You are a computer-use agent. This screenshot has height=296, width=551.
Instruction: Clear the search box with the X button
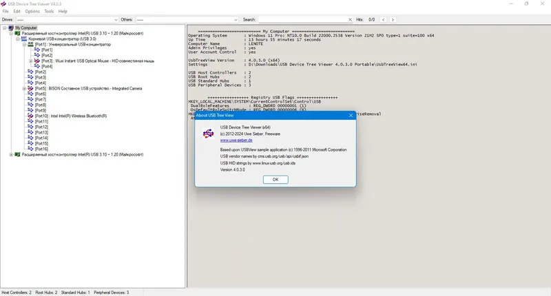tap(350, 20)
